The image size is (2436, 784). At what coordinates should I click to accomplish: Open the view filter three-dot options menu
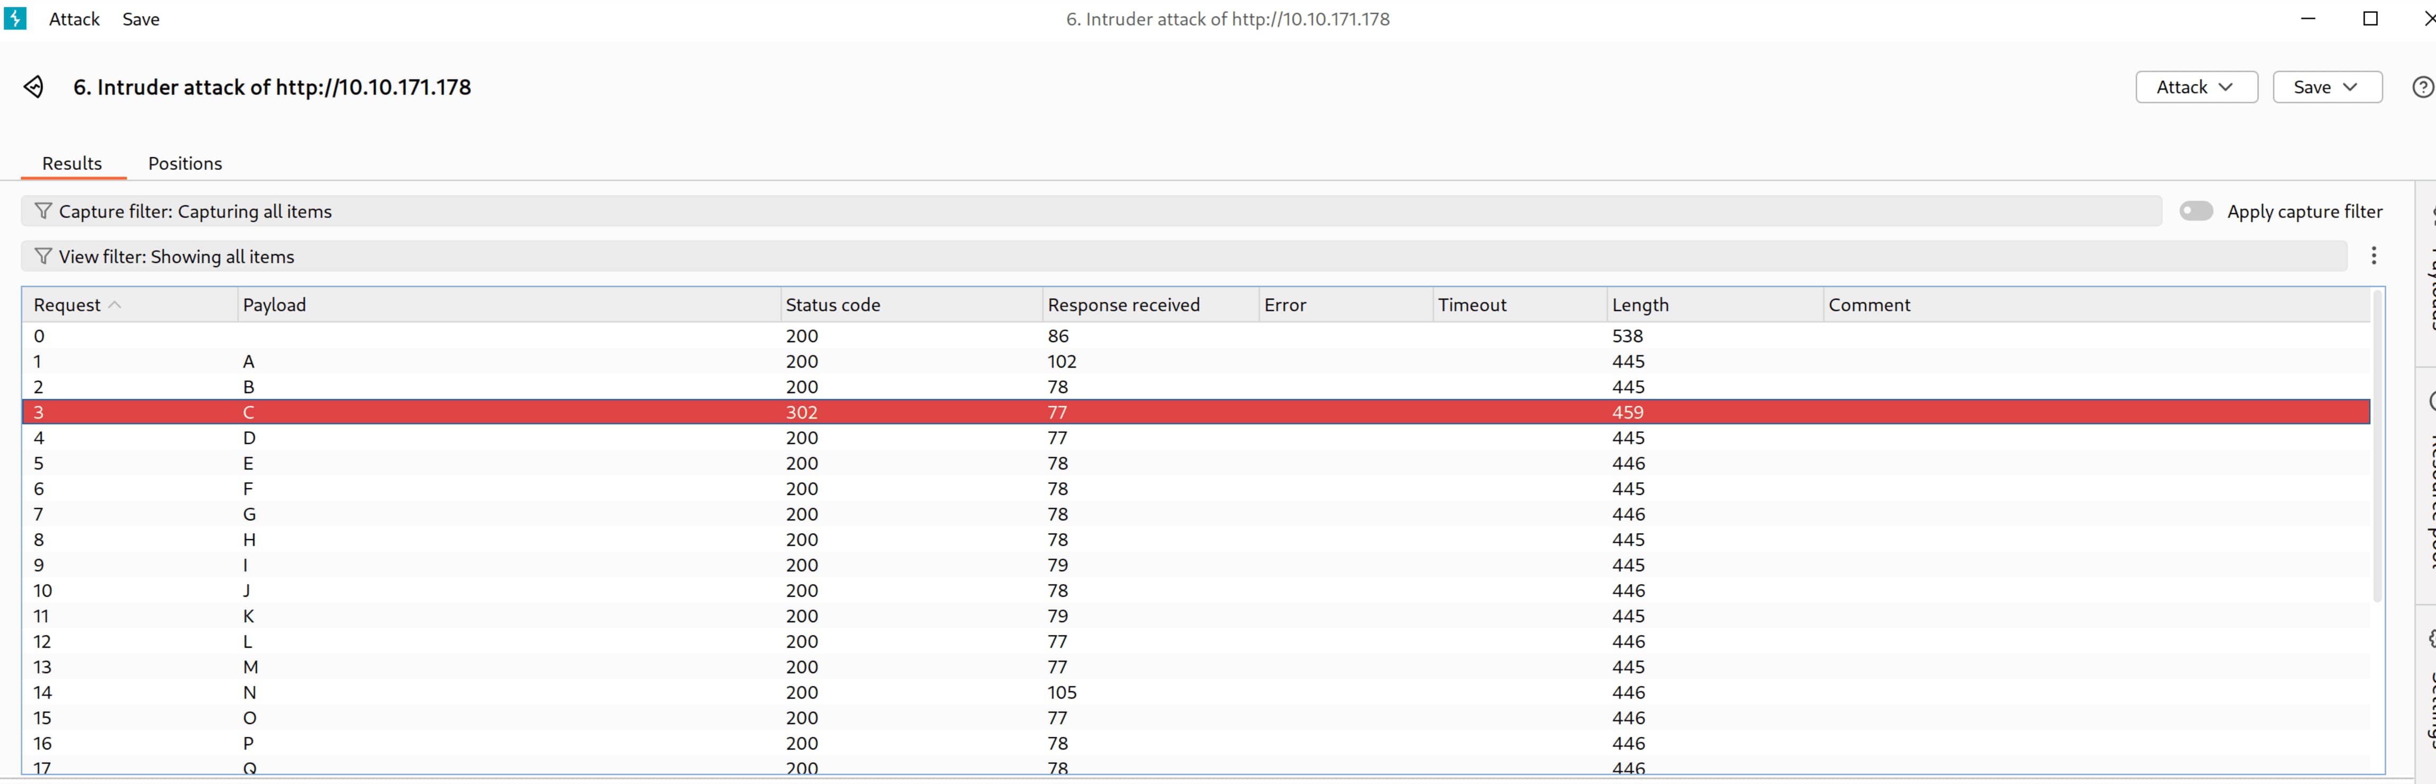coord(2373,255)
